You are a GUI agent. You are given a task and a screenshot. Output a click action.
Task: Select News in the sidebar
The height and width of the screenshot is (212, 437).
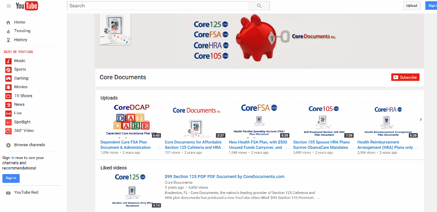(x=19, y=105)
